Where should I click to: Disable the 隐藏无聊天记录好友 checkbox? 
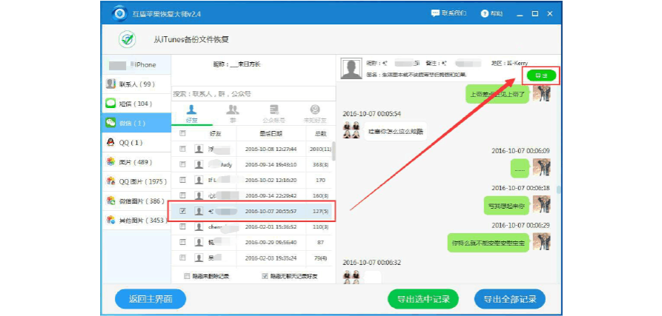(x=265, y=276)
